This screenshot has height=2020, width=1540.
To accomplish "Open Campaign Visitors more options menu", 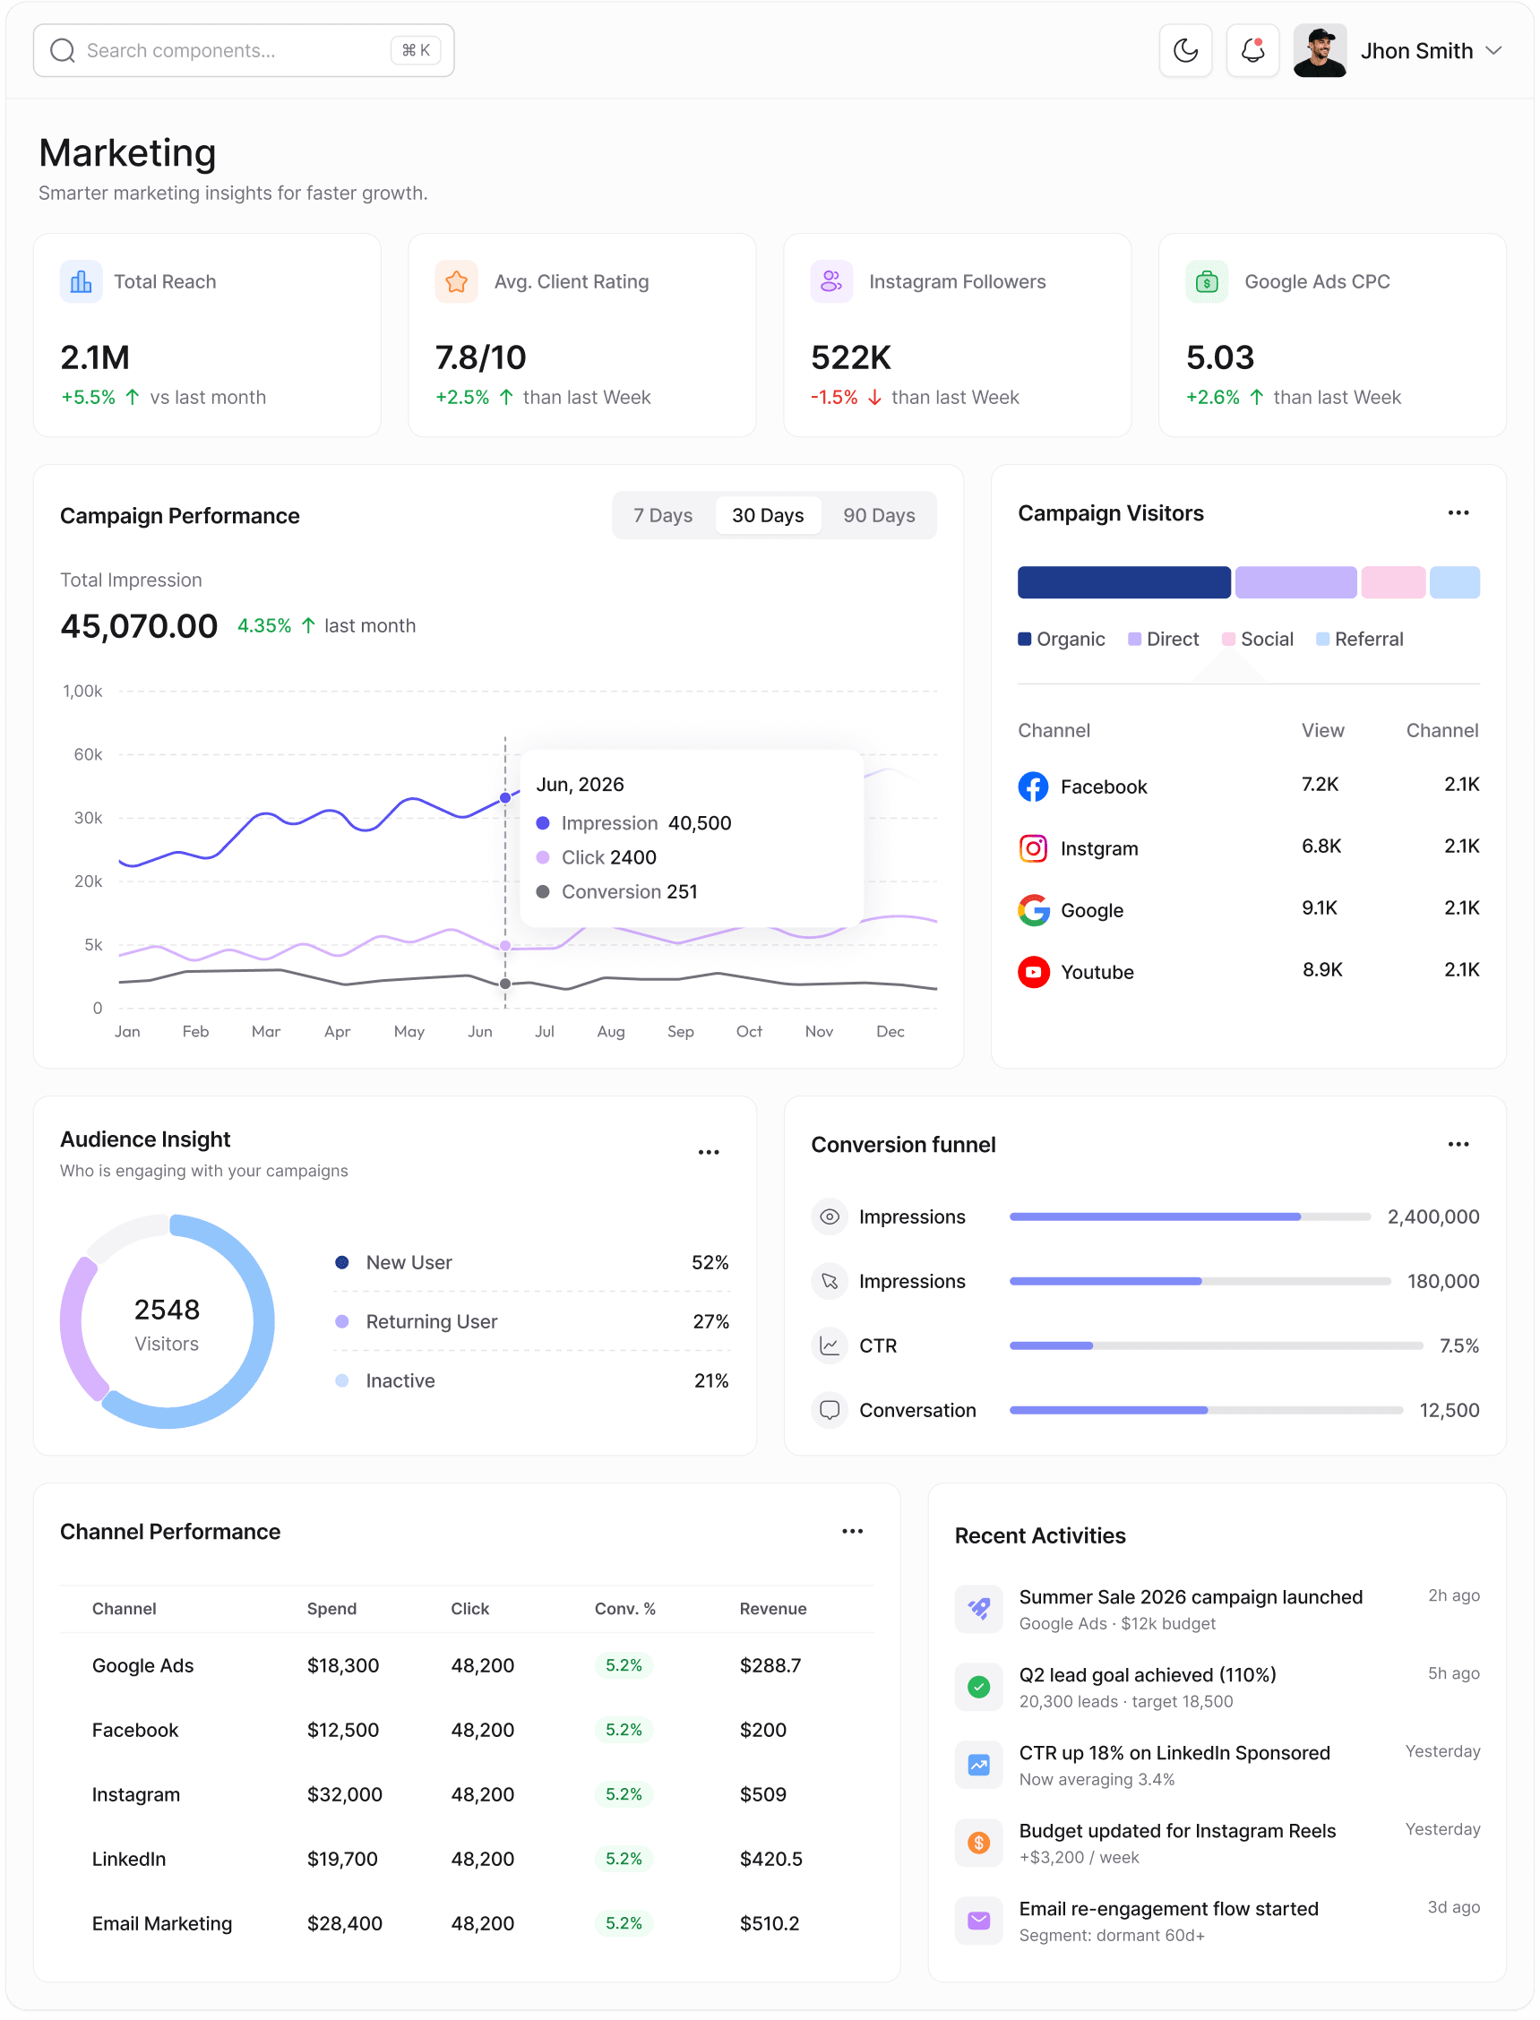I will (1458, 513).
